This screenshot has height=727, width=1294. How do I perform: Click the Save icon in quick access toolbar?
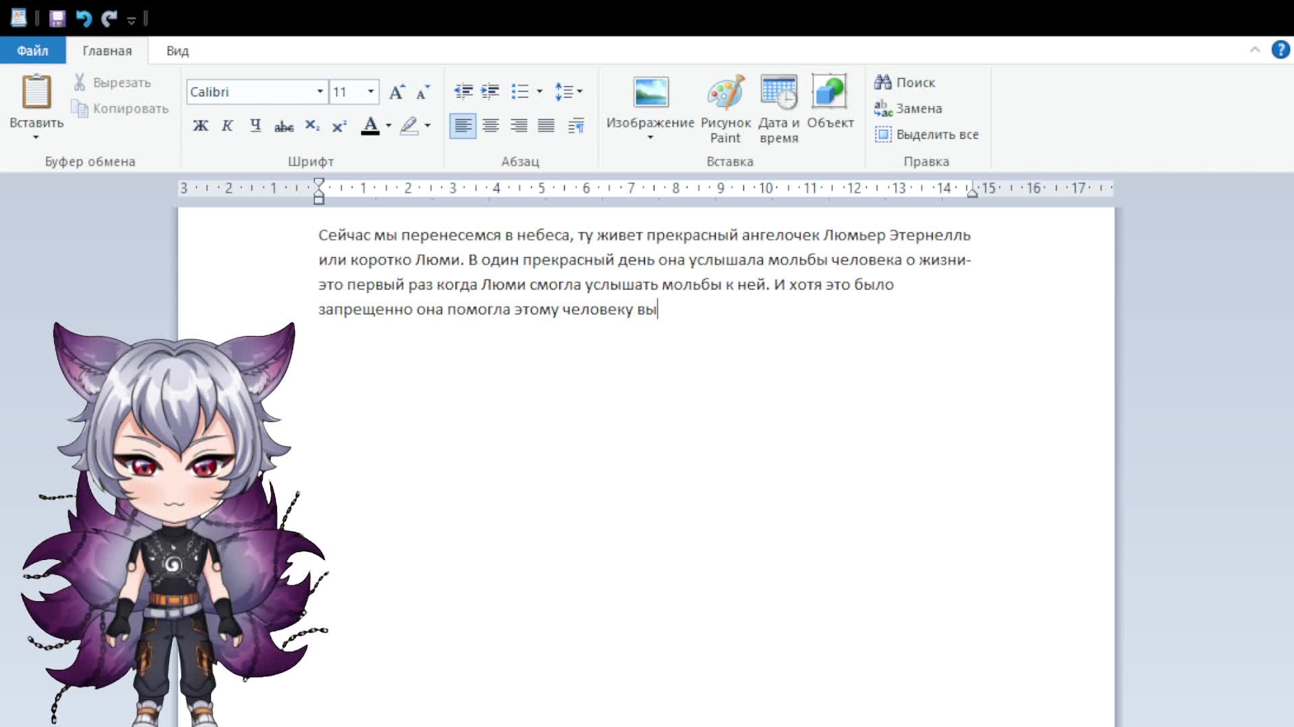[x=57, y=18]
